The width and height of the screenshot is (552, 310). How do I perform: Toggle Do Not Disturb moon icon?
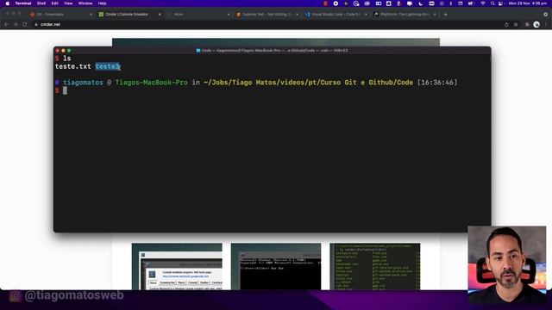point(421,3)
